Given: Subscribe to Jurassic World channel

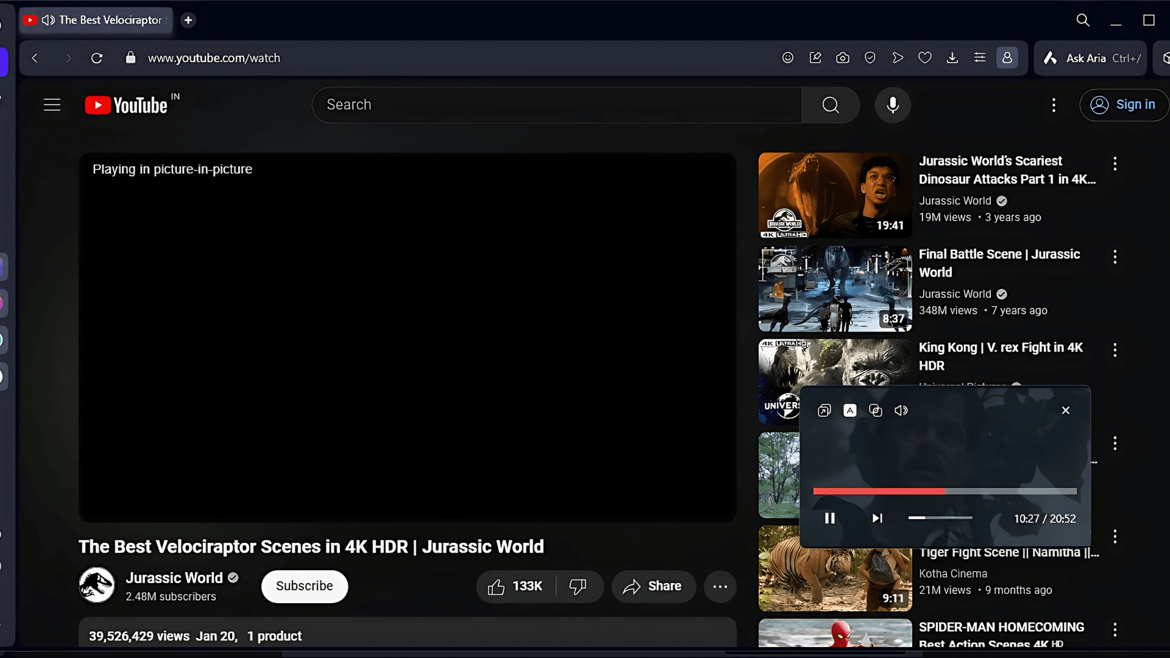Looking at the screenshot, I should [305, 586].
